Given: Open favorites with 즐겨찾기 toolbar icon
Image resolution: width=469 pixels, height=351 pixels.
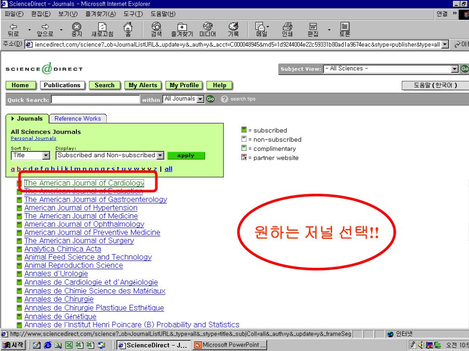Looking at the screenshot, I should (182, 30).
